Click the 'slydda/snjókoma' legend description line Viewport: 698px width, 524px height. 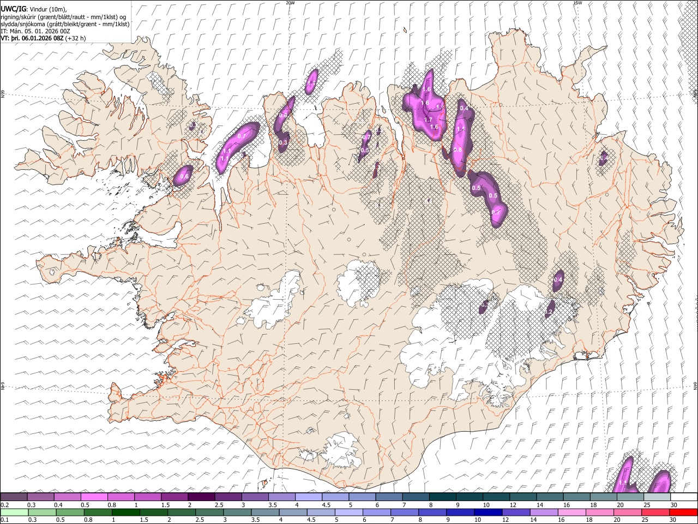point(65,24)
